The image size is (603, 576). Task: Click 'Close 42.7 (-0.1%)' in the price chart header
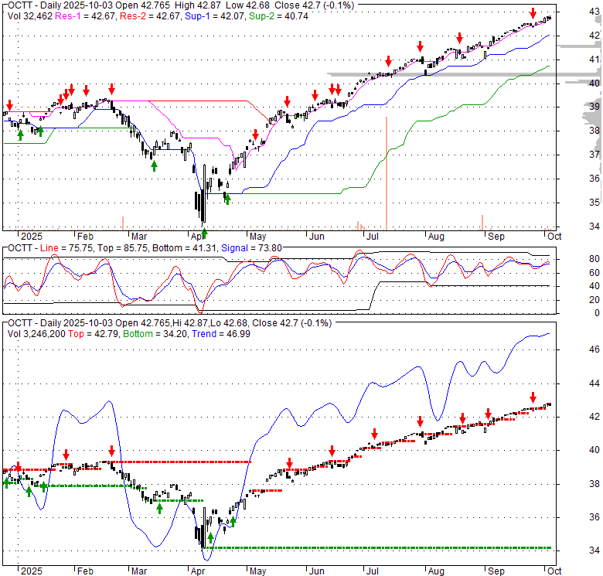pos(314,5)
